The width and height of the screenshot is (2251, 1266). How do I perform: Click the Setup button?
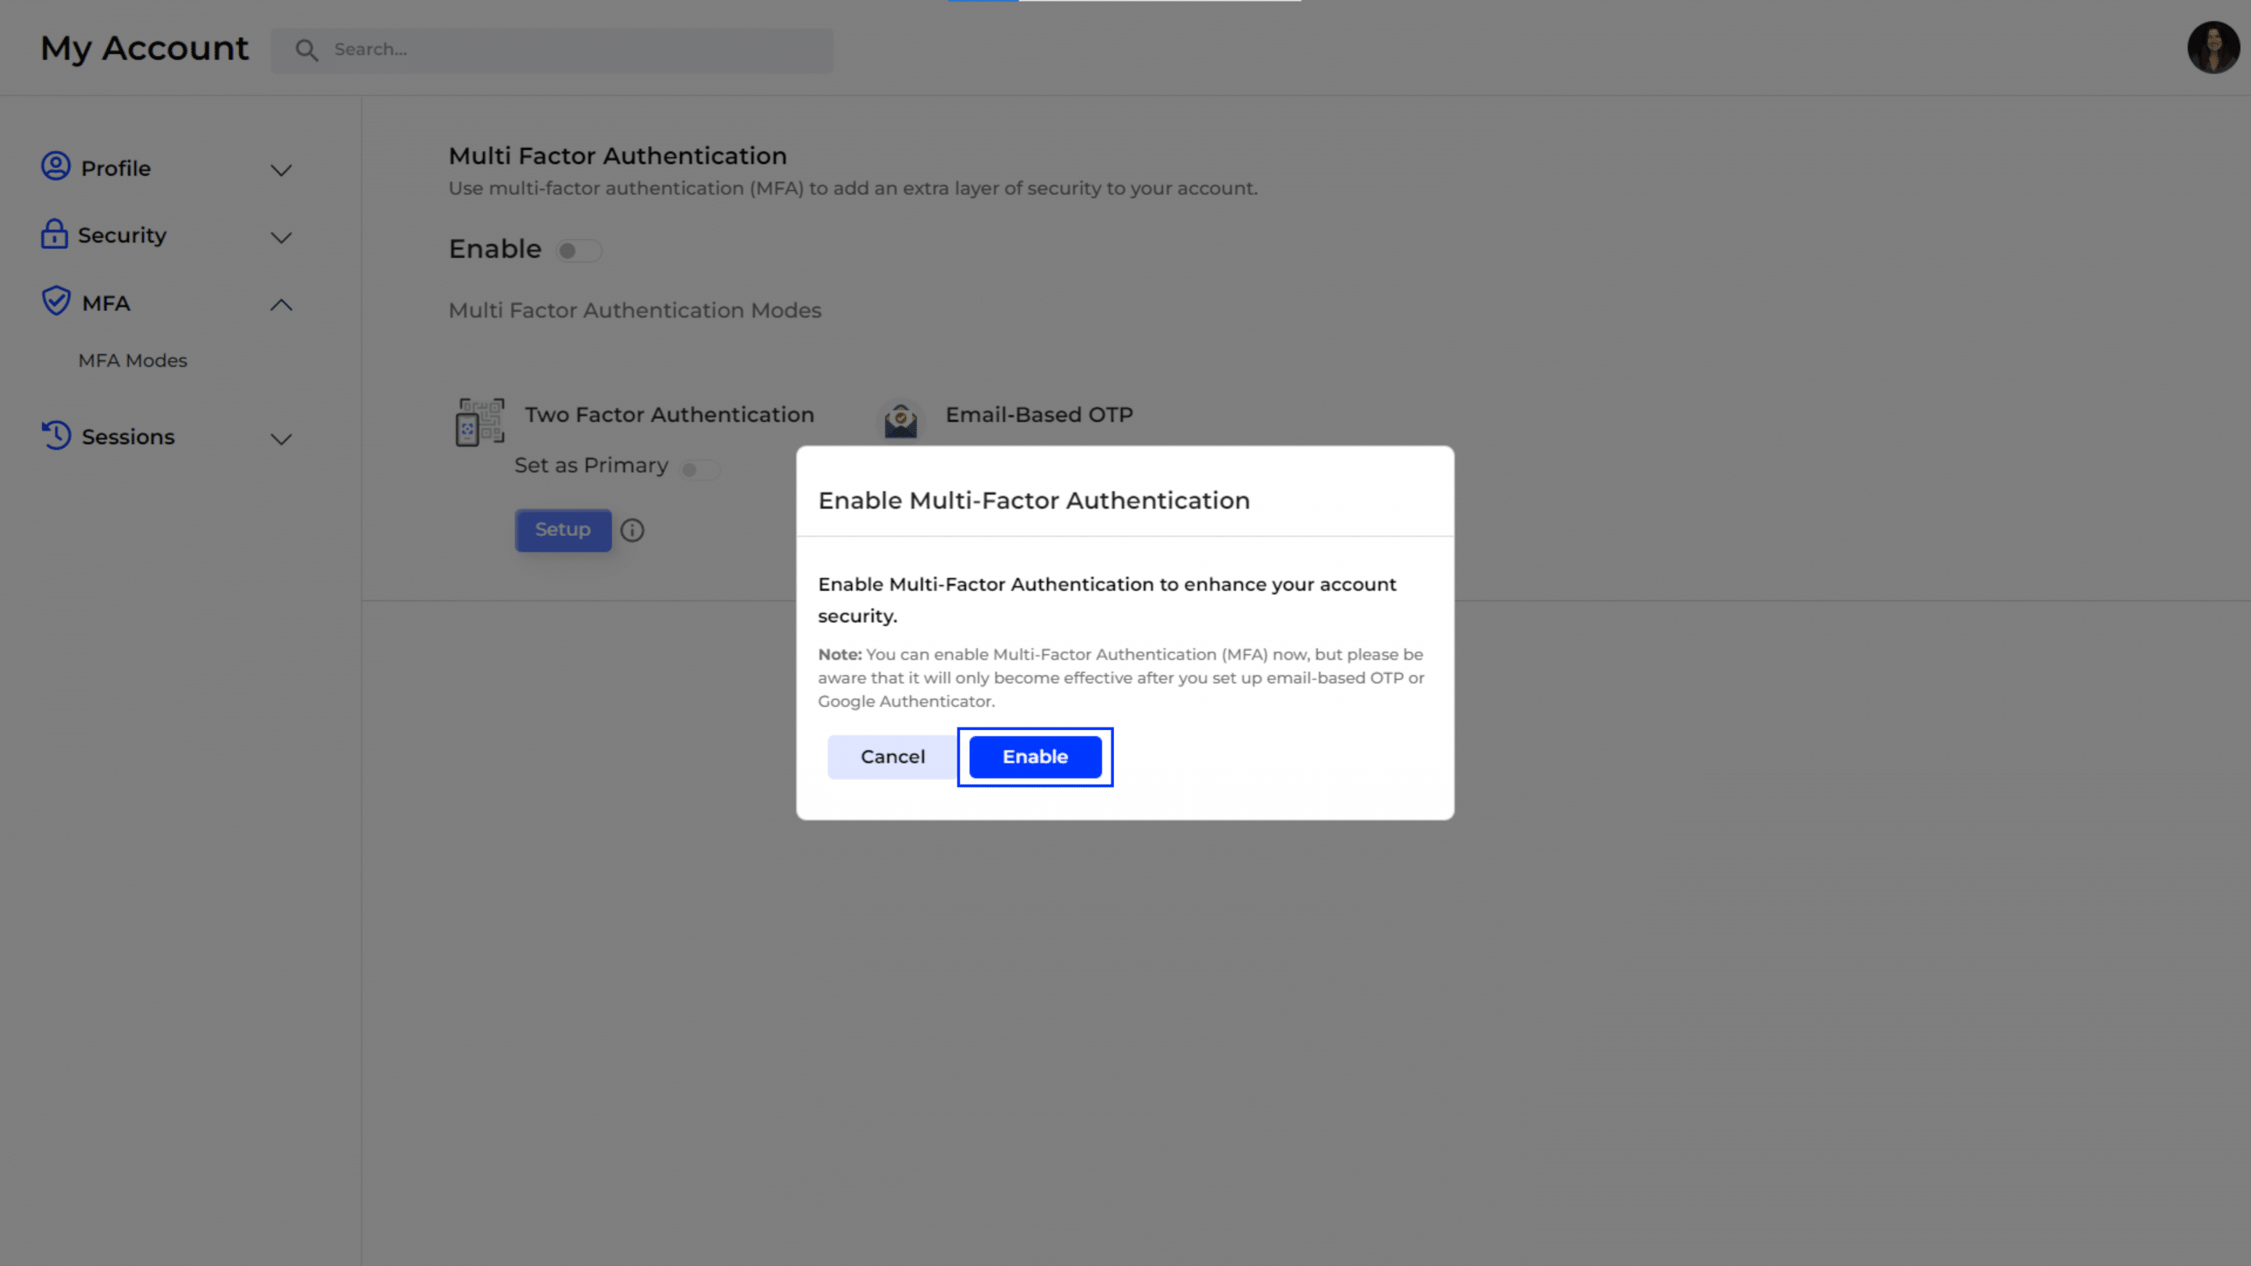click(563, 530)
